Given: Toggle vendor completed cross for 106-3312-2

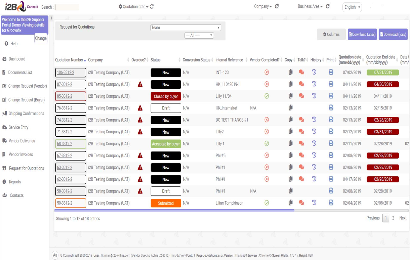Looking at the screenshot, I should (x=266, y=72).
